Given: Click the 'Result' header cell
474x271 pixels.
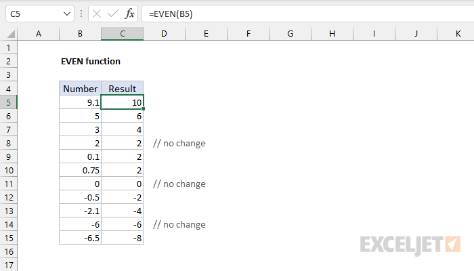Looking at the screenshot, I should 122,89.
